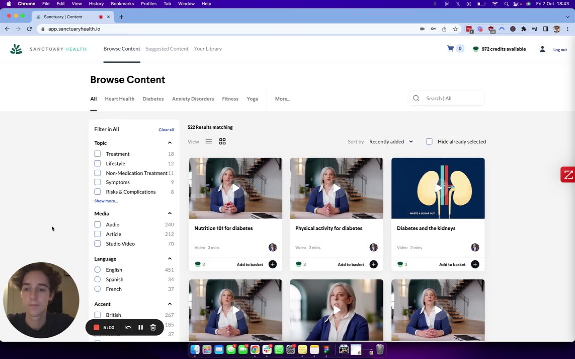
Task: Collapse the Accent filter section
Action: pyautogui.click(x=169, y=304)
